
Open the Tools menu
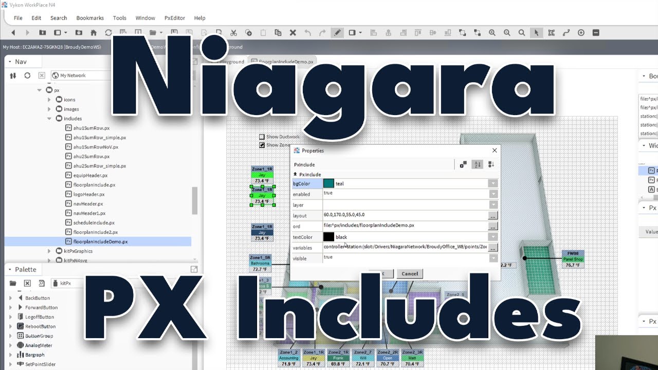pyautogui.click(x=120, y=18)
